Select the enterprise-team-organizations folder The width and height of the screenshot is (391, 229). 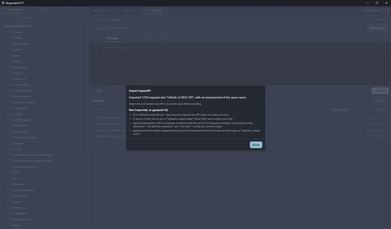pos(33,161)
